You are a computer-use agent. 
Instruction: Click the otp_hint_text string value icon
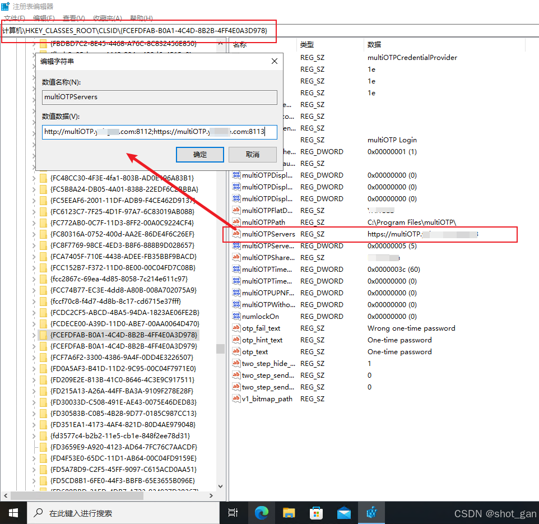tap(236, 340)
